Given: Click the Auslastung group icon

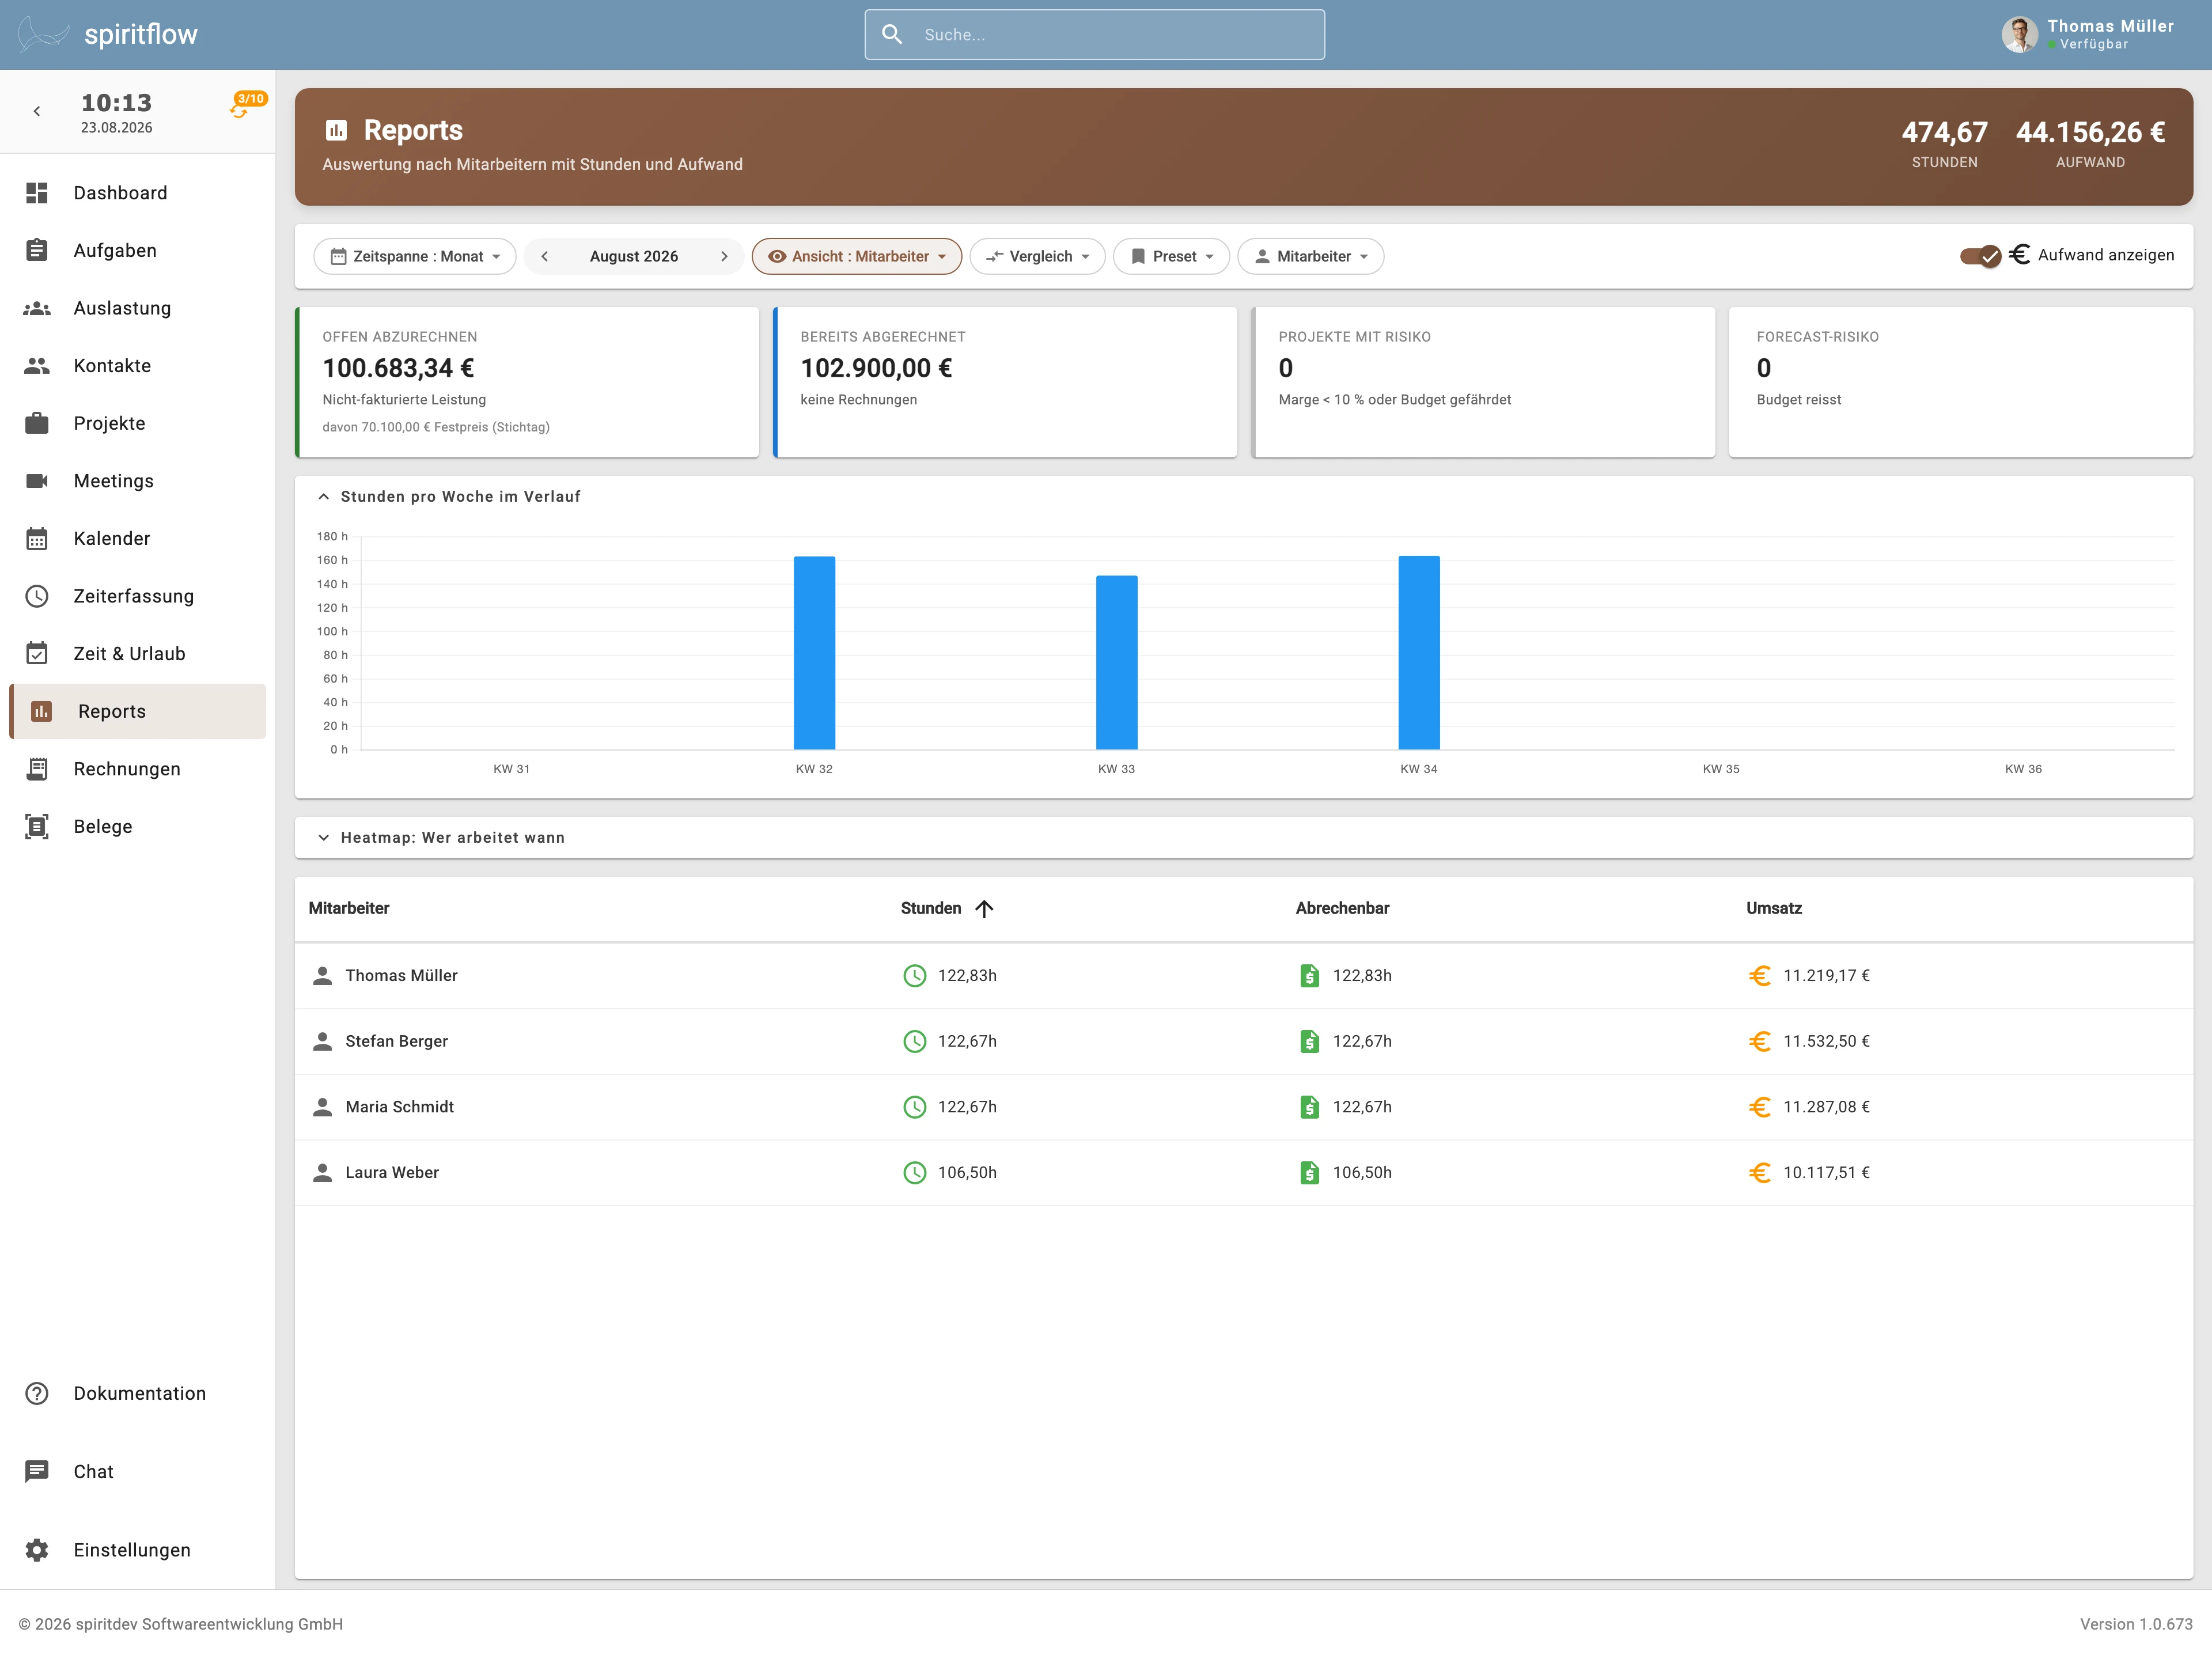Looking at the screenshot, I should tap(37, 308).
